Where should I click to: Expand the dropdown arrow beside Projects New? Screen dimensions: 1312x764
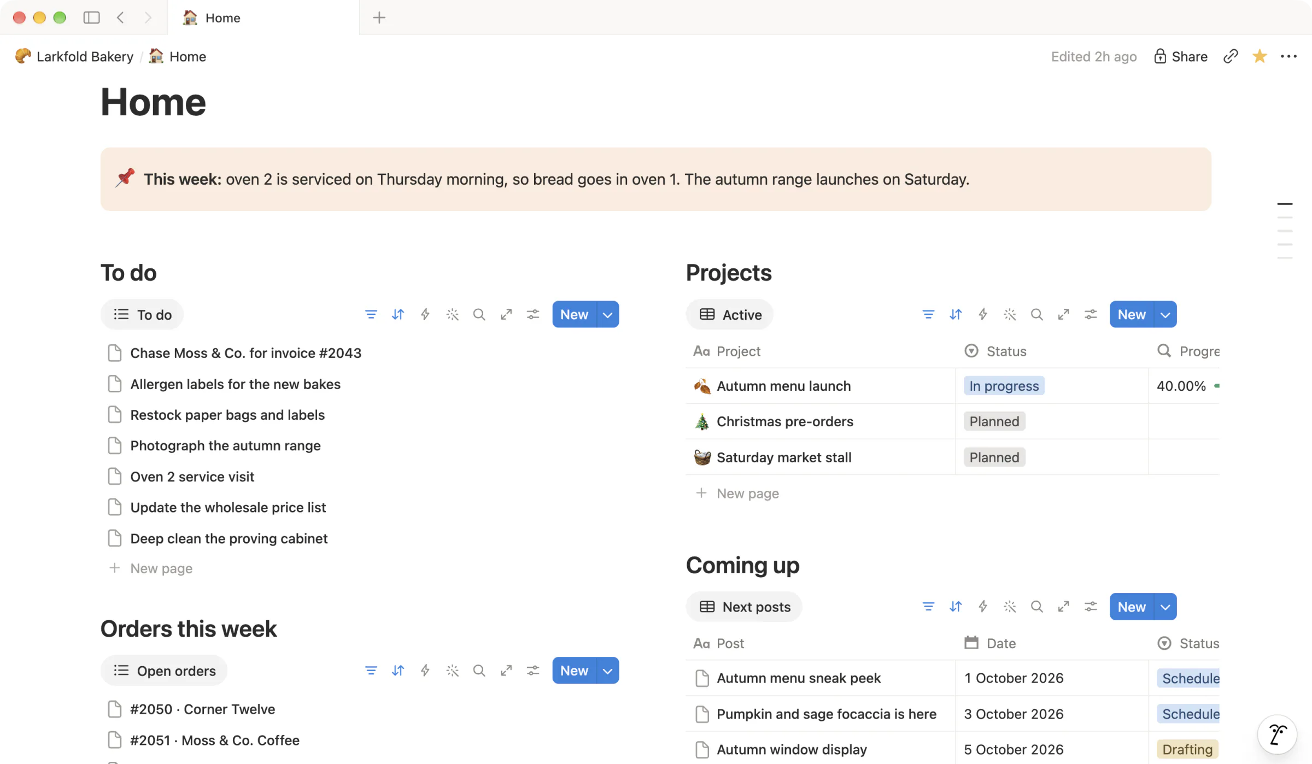[x=1165, y=314]
